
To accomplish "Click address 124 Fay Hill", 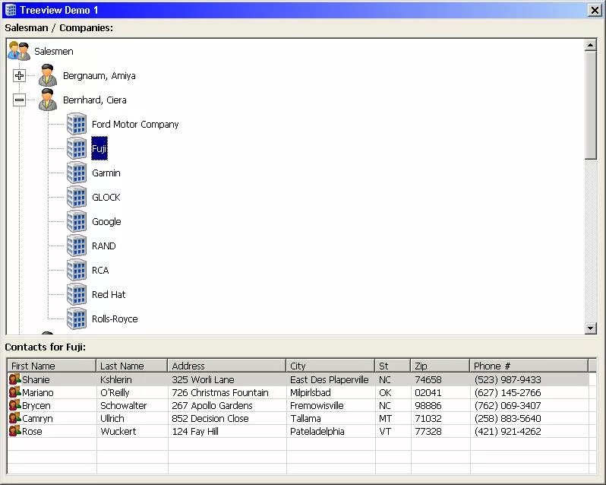I will coord(195,431).
